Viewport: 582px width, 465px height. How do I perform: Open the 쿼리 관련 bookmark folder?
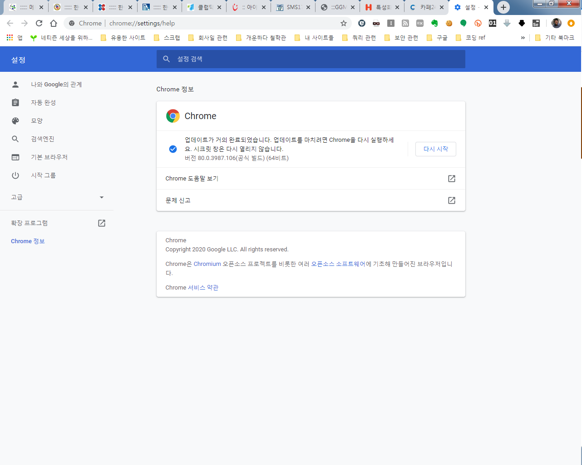click(x=359, y=38)
